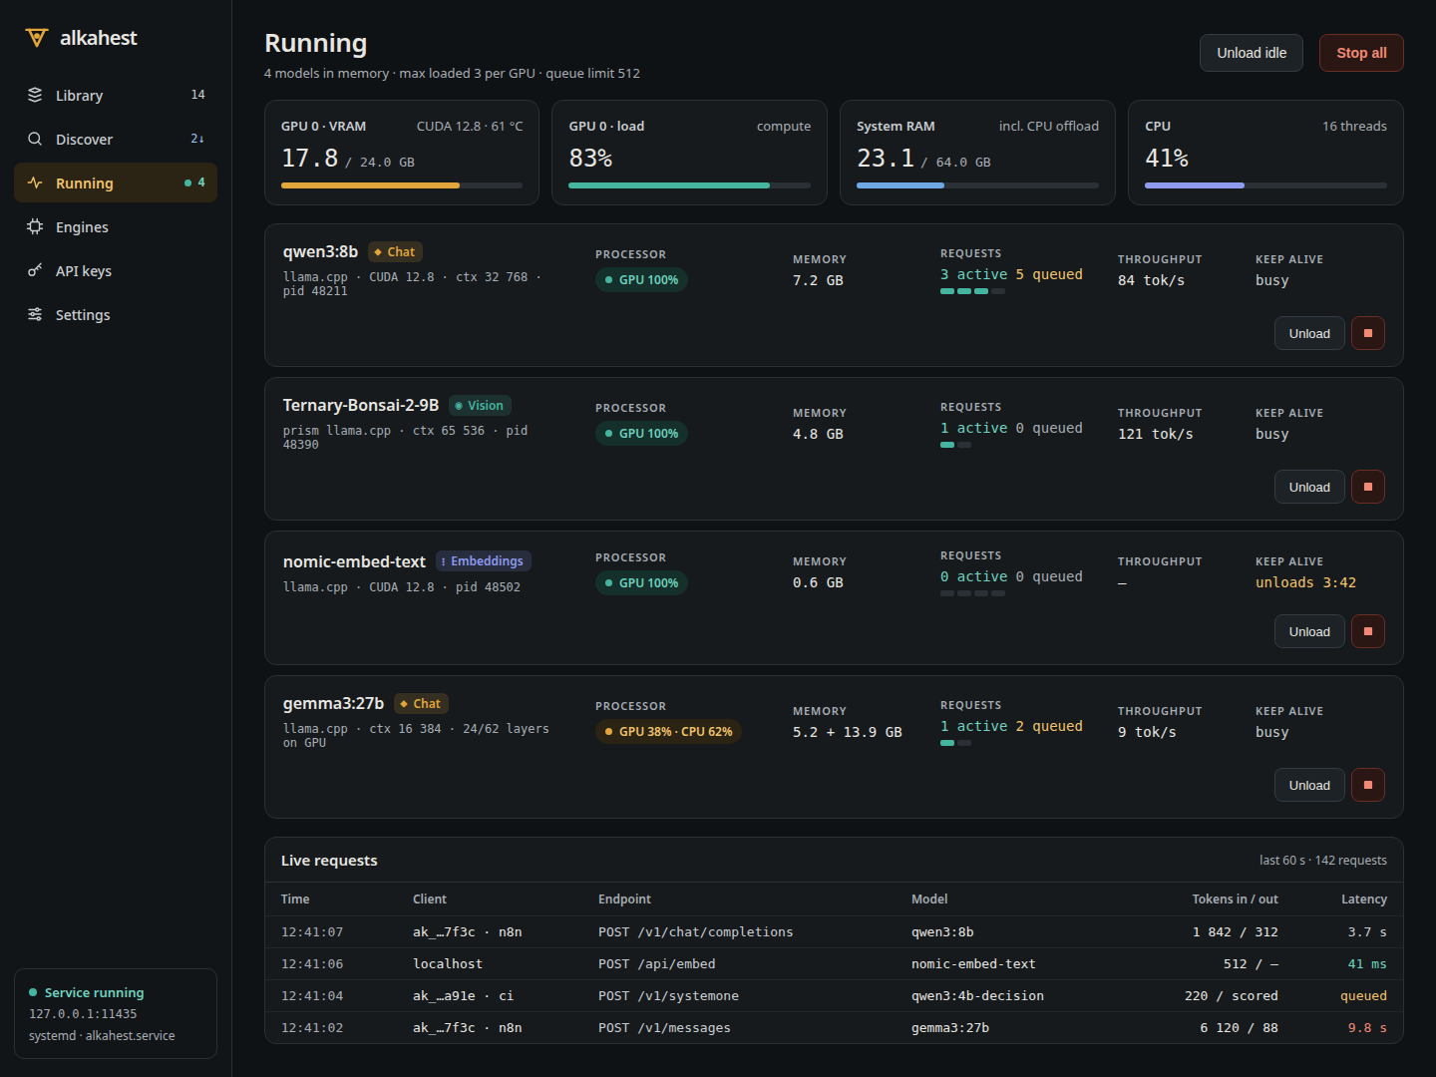1436x1077 pixels.
Task: Click the alkahest logo icon
Action: (37, 38)
